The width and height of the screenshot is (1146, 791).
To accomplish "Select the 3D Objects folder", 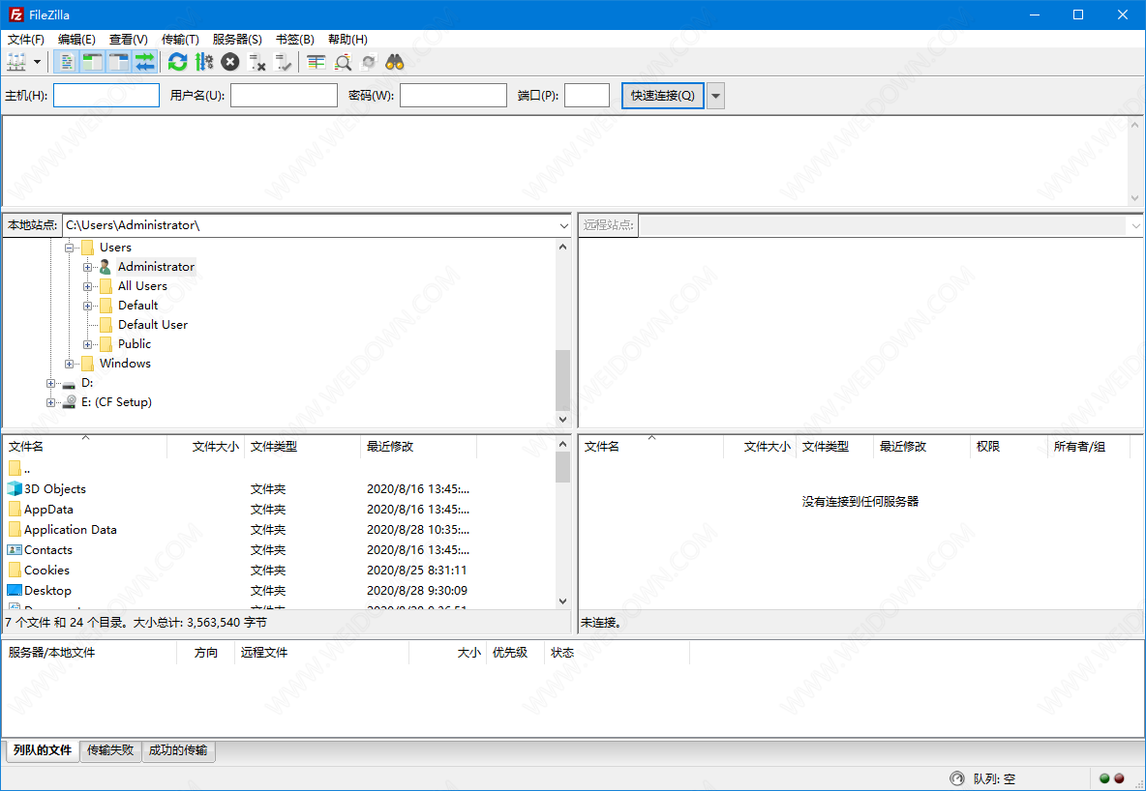I will (55, 488).
